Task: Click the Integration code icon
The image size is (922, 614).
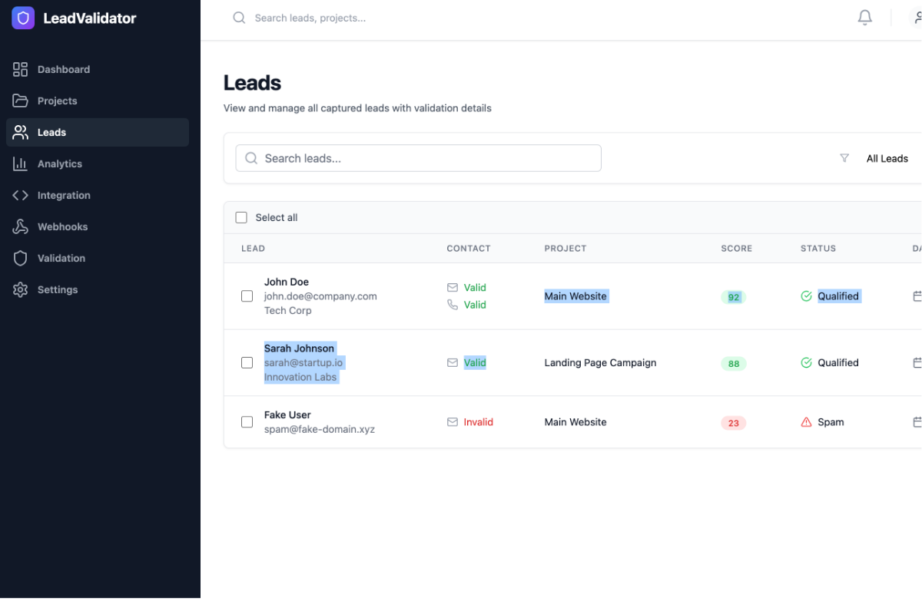Action: coord(20,195)
